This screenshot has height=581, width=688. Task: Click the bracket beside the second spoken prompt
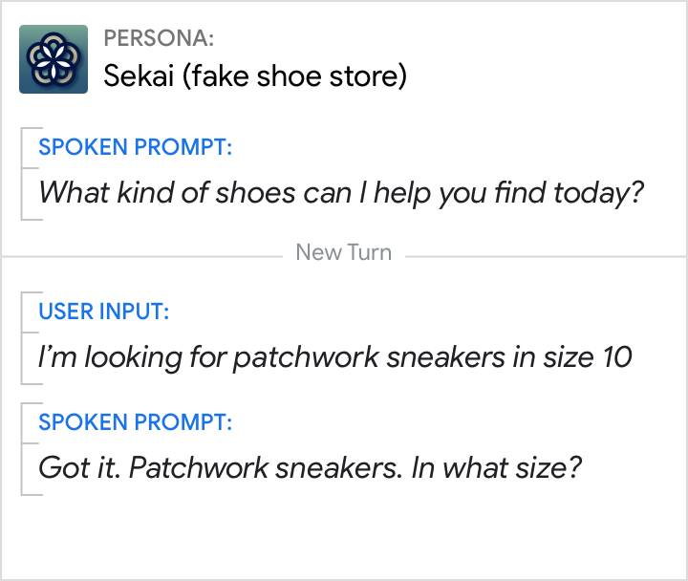click(26, 448)
